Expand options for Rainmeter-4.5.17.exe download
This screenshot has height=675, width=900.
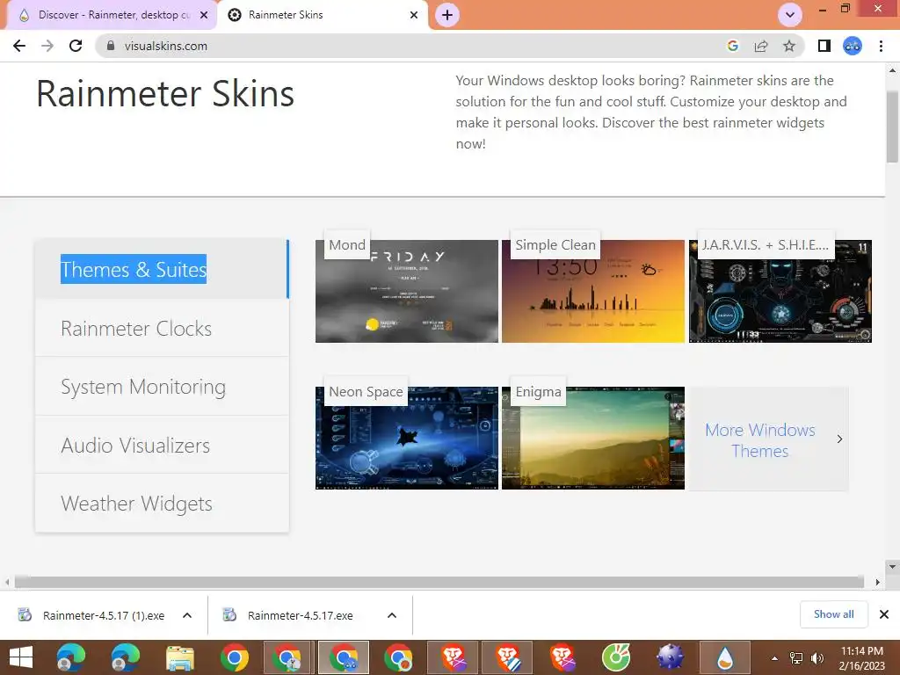click(392, 615)
